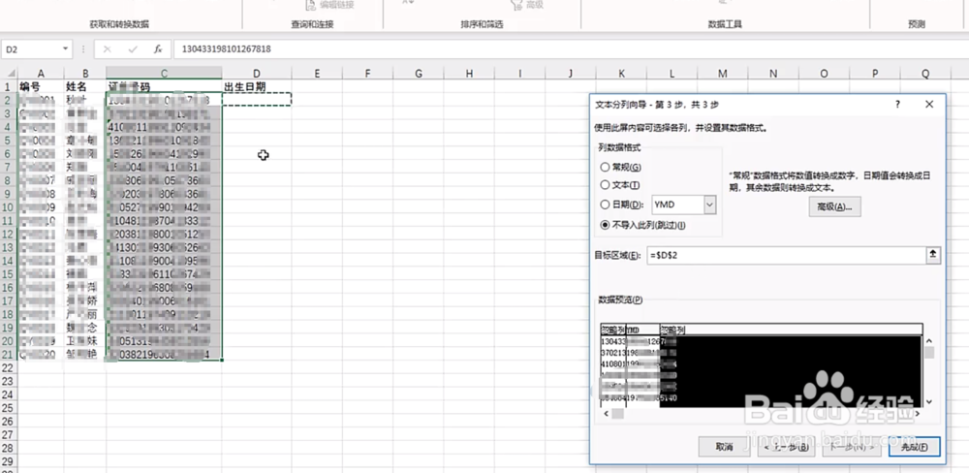Select column D header
This screenshot has height=473, width=969.
point(257,74)
